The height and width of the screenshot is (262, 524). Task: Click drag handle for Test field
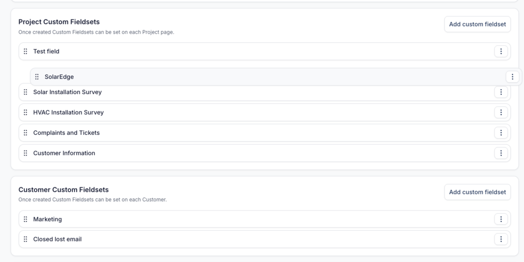[25, 51]
